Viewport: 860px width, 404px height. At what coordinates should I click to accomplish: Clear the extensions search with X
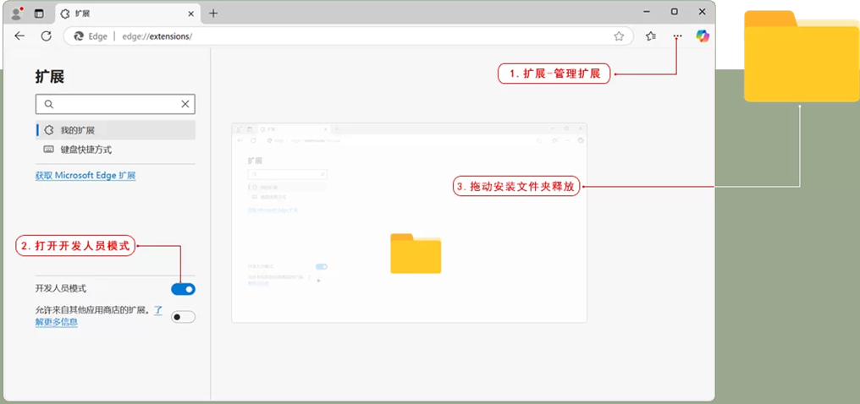click(185, 104)
